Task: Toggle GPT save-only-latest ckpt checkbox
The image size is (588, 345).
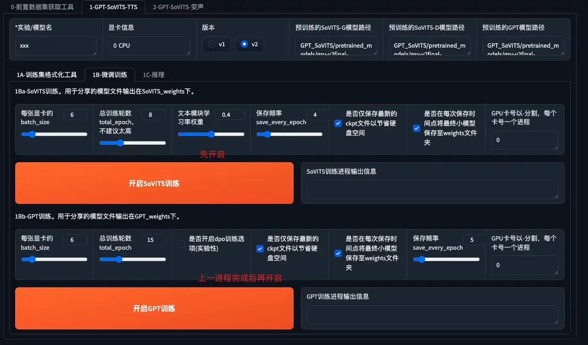Action: 260,249
